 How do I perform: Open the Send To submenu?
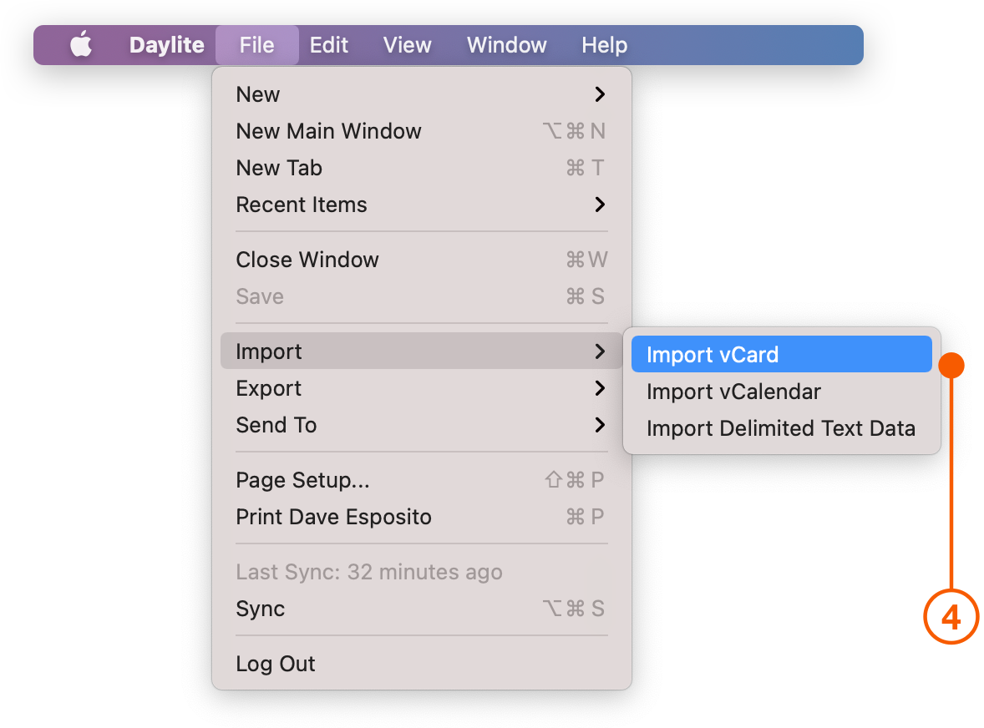click(x=421, y=424)
